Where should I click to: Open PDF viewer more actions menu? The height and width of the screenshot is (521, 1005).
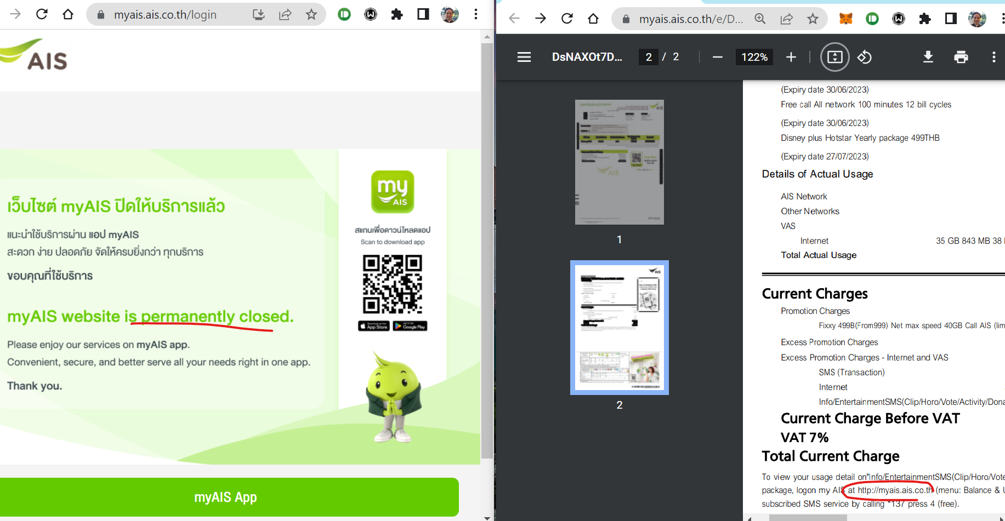pyautogui.click(x=993, y=57)
